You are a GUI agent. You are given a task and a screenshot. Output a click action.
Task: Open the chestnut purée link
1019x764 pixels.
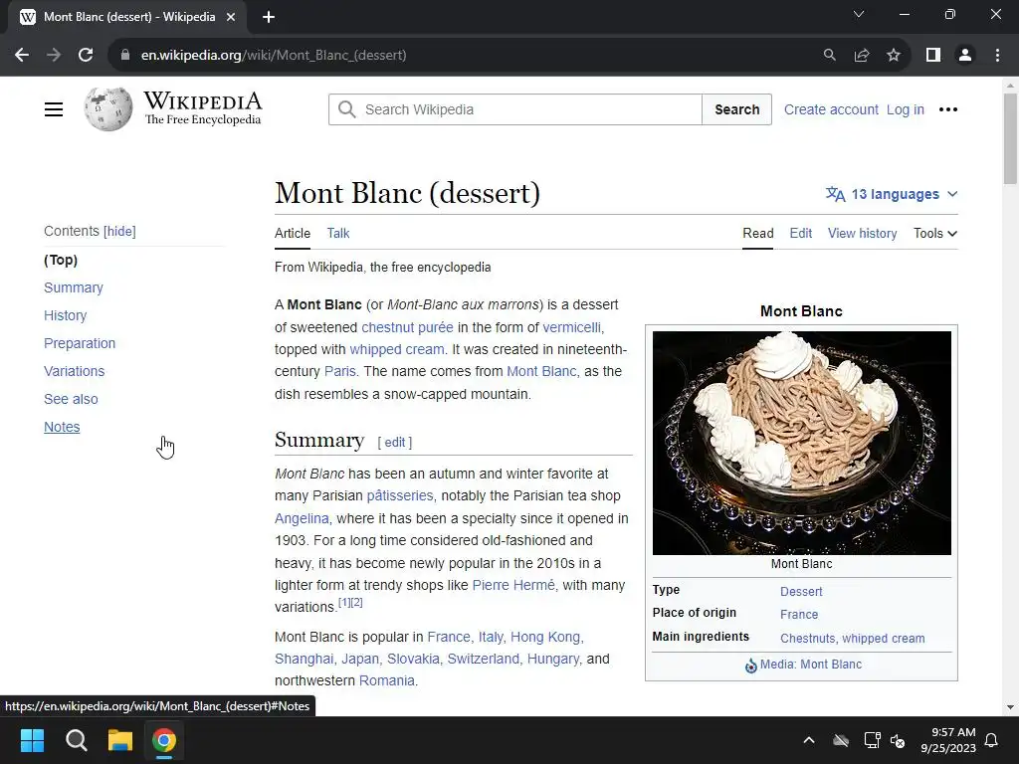pos(407,327)
